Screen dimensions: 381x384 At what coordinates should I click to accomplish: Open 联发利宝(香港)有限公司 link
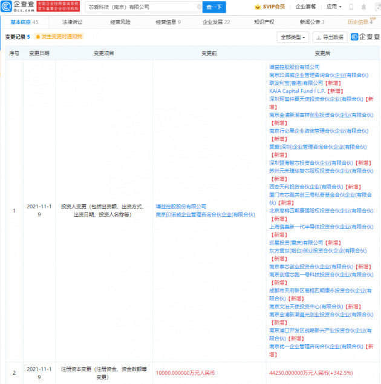click(296, 83)
